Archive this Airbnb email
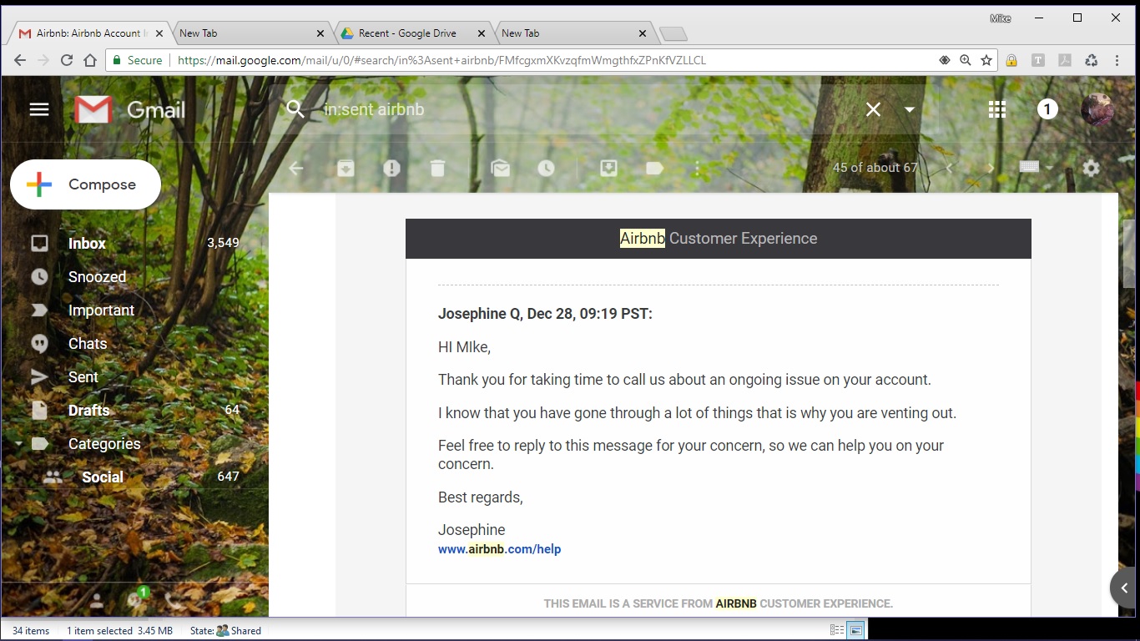This screenshot has height=641, width=1140. pos(346,168)
